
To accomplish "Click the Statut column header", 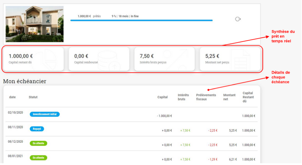I will [x=33, y=97].
